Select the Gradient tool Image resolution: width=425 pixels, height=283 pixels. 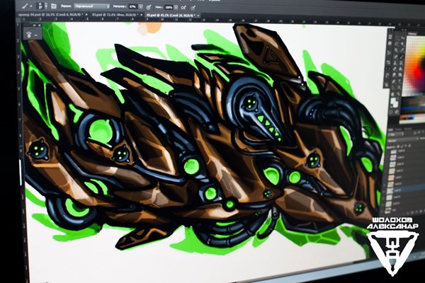(401, 69)
